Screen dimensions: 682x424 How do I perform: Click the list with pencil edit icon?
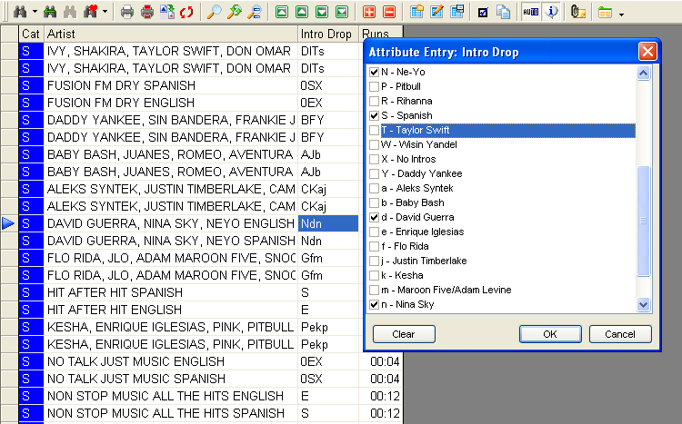click(x=436, y=12)
